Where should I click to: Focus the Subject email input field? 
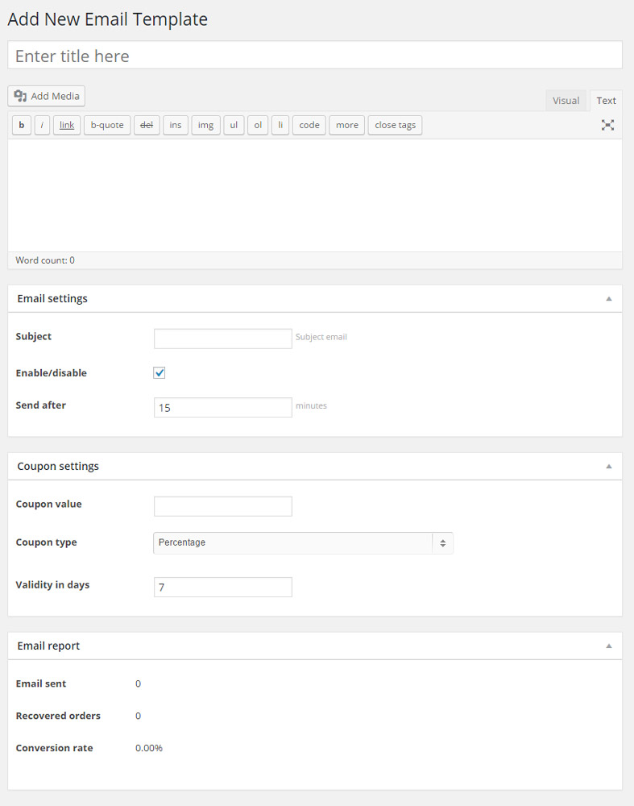click(223, 339)
